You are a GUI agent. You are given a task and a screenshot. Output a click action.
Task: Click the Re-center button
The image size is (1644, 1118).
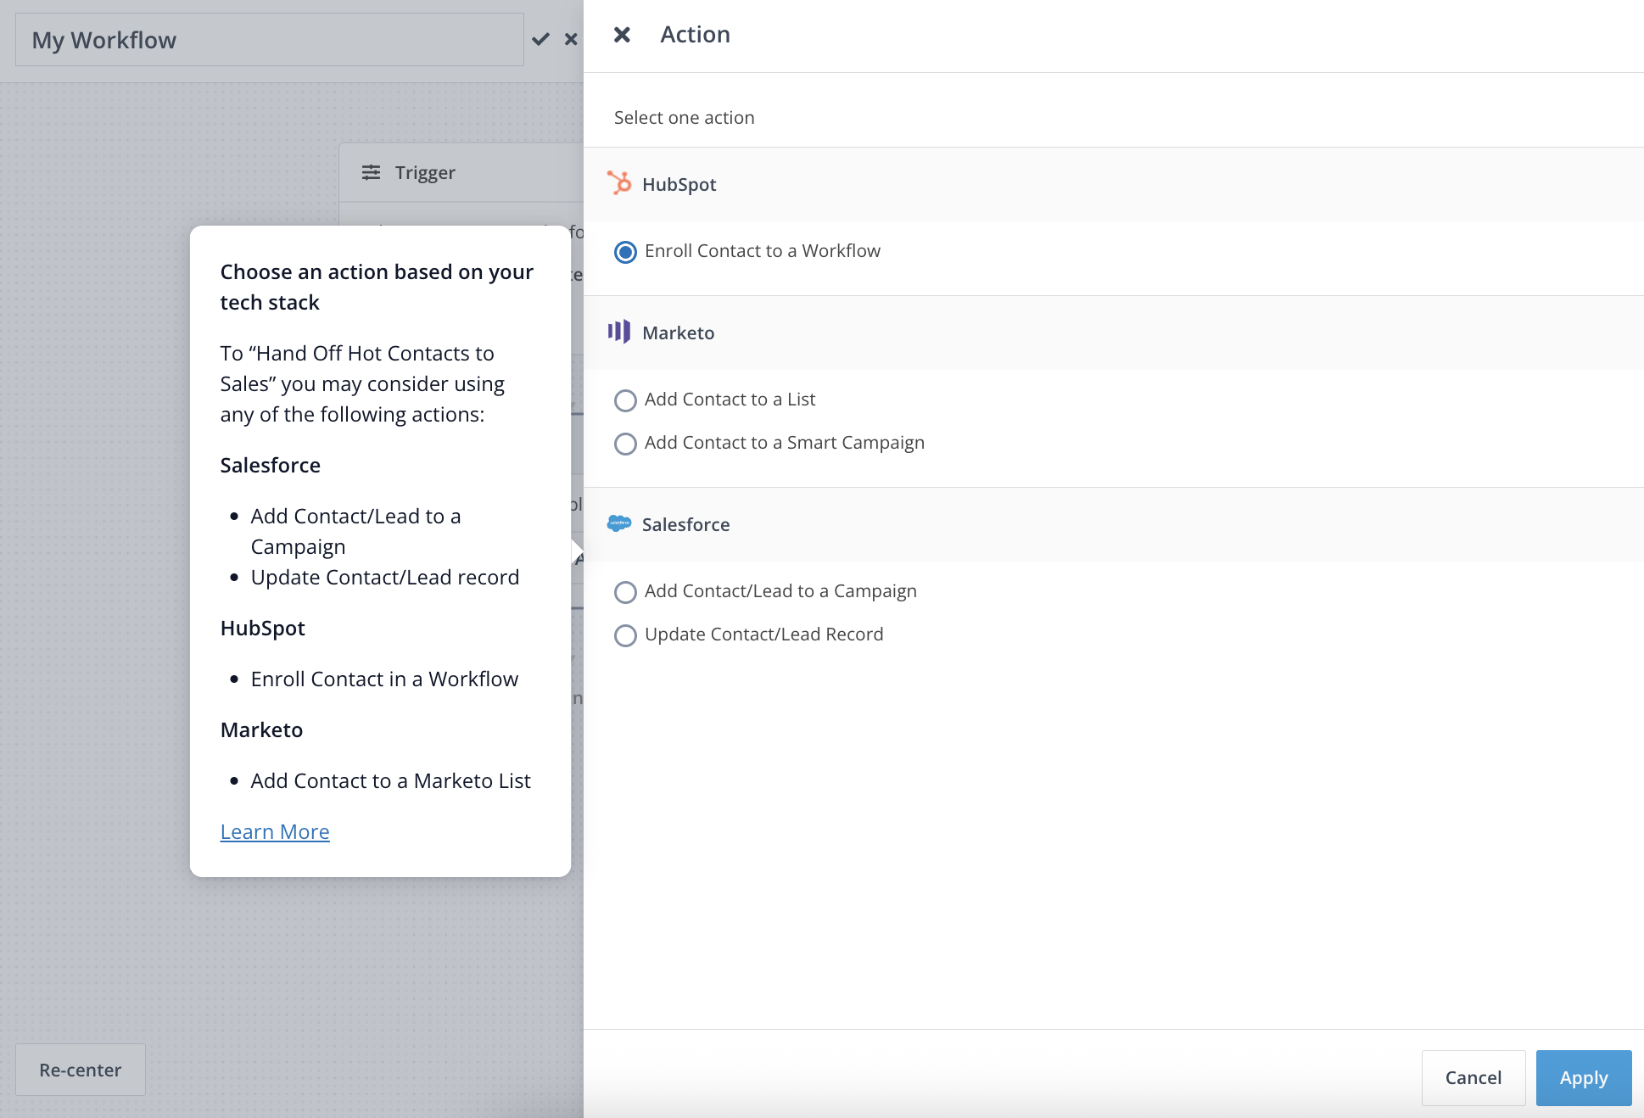[81, 1070]
